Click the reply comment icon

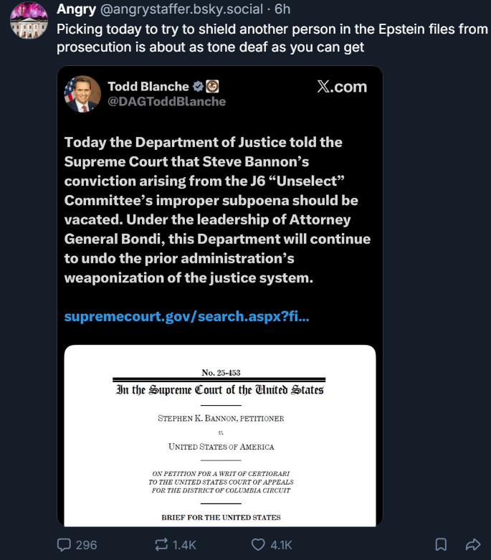(x=65, y=544)
